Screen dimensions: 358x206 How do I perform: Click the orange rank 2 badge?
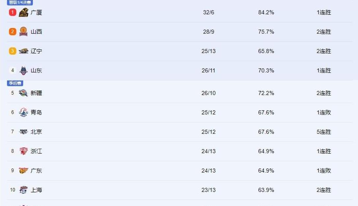click(x=13, y=32)
